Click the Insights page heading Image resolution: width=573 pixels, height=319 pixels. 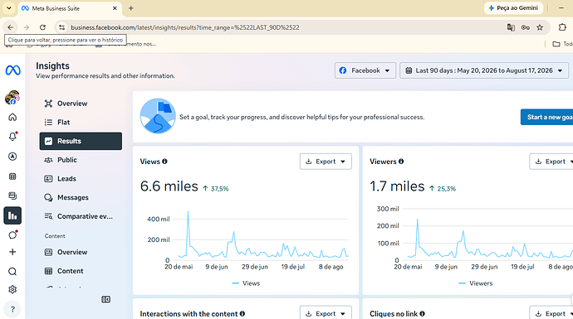click(x=52, y=65)
